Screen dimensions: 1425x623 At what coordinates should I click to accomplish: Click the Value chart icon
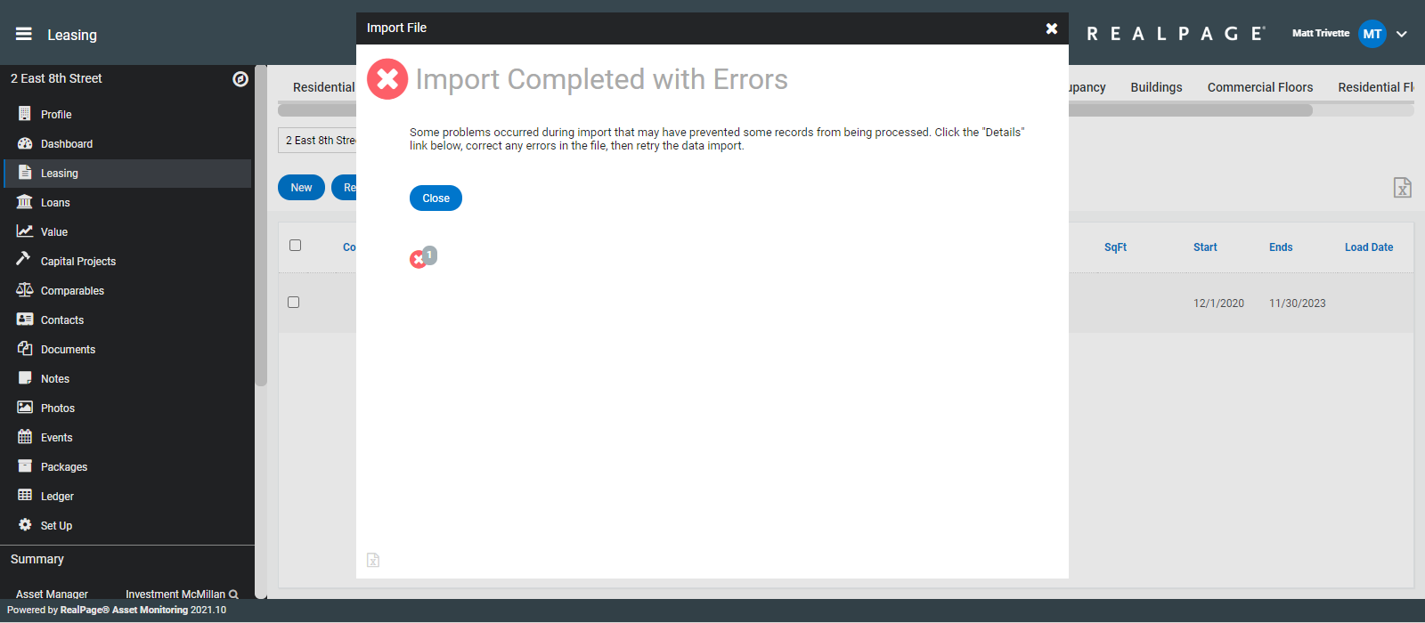[x=25, y=231]
